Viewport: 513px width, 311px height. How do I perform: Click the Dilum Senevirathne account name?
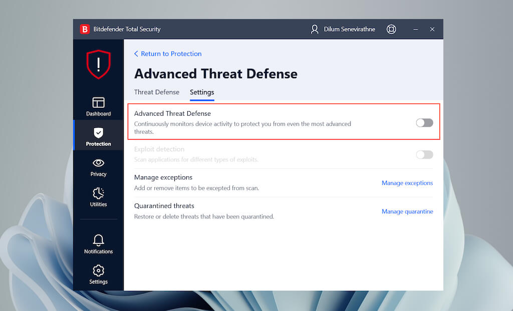pyautogui.click(x=349, y=29)
